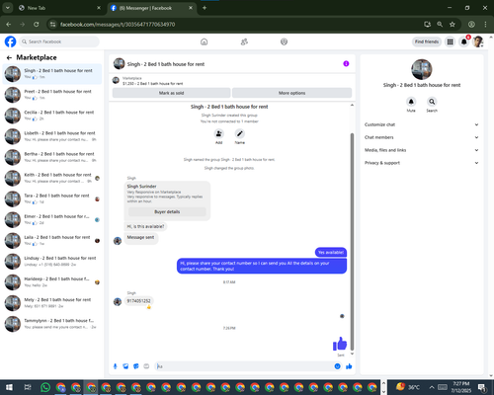Open the Tammylynn - 2 Bed 1 bath conversation

pyautogui.click(x=52, y=324)
